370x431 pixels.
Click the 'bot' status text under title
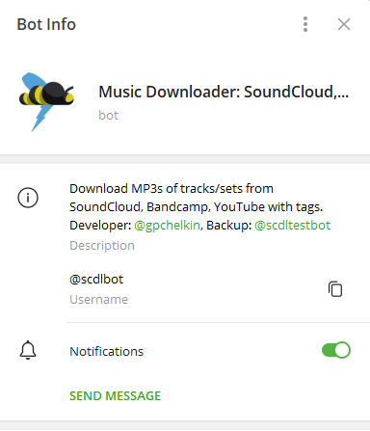click(x=109, y=115)
